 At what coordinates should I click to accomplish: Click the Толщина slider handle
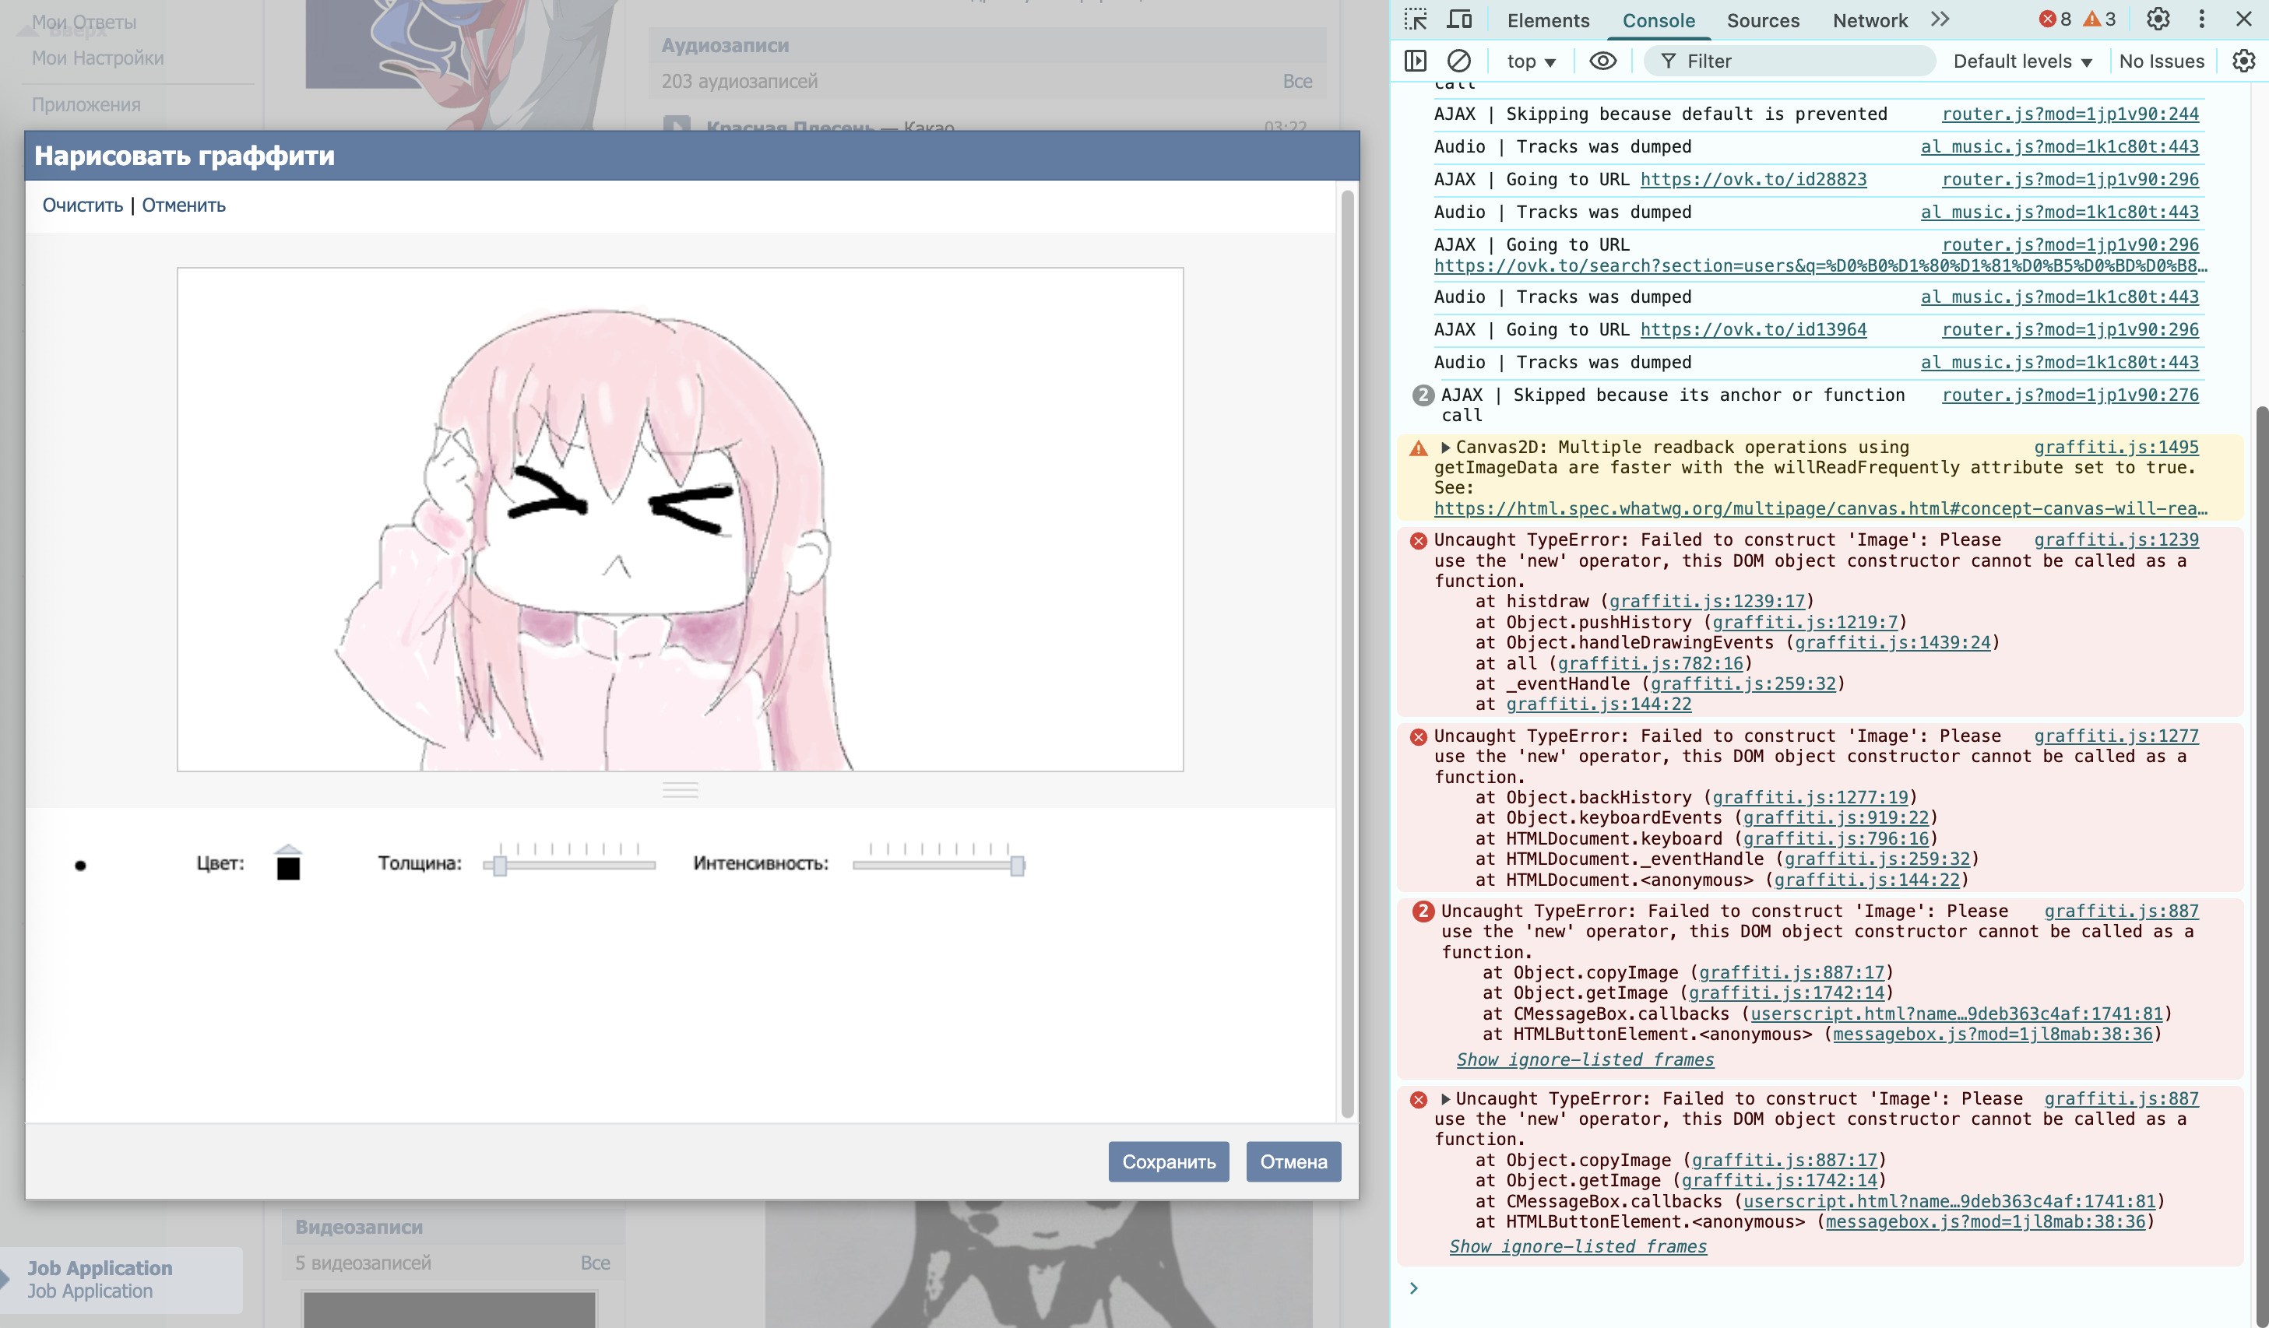500,866
